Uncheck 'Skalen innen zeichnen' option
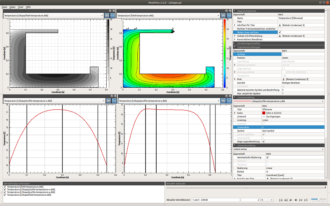This screenshot has height=206, width=330. pyautogui.click(x=280, y=32)
